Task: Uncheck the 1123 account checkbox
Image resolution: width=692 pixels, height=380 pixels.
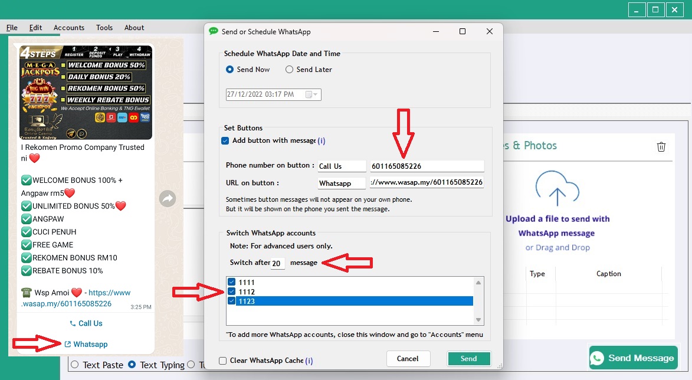Action: click(232, 302)
